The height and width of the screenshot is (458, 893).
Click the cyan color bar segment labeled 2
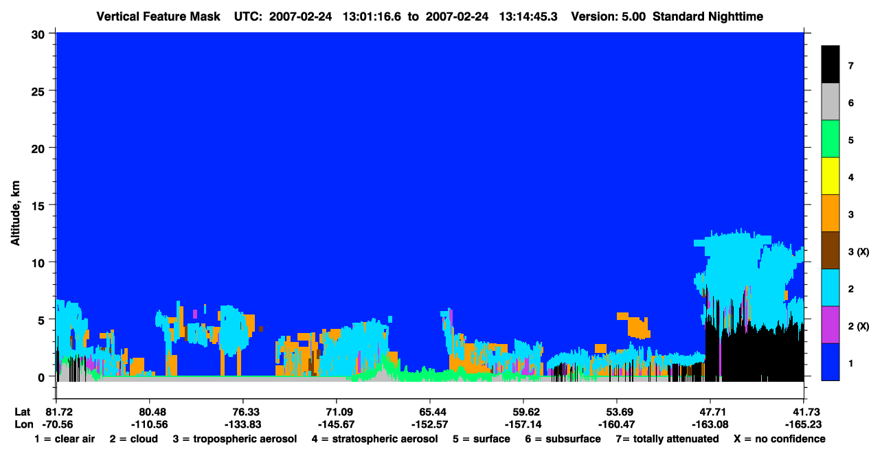coord(830,288)
